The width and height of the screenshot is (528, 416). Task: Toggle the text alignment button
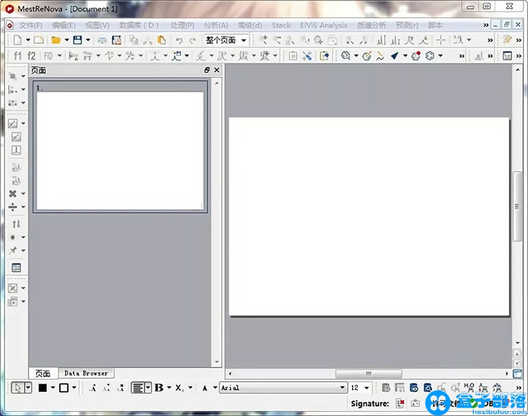pyautogui.click(x=138, y=387)
